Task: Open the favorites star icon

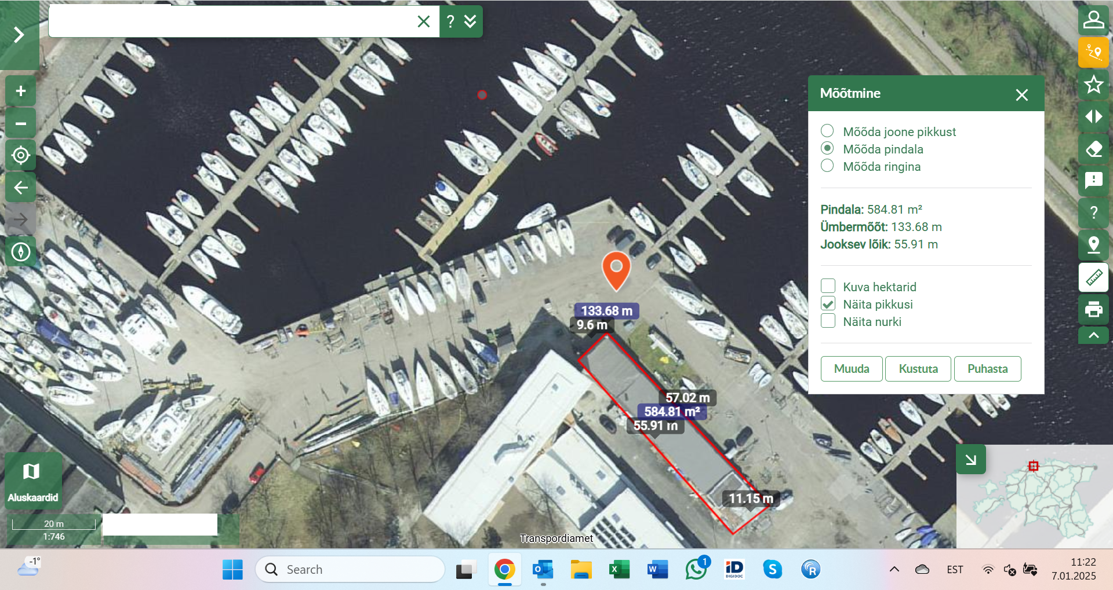Action: 1093,85
